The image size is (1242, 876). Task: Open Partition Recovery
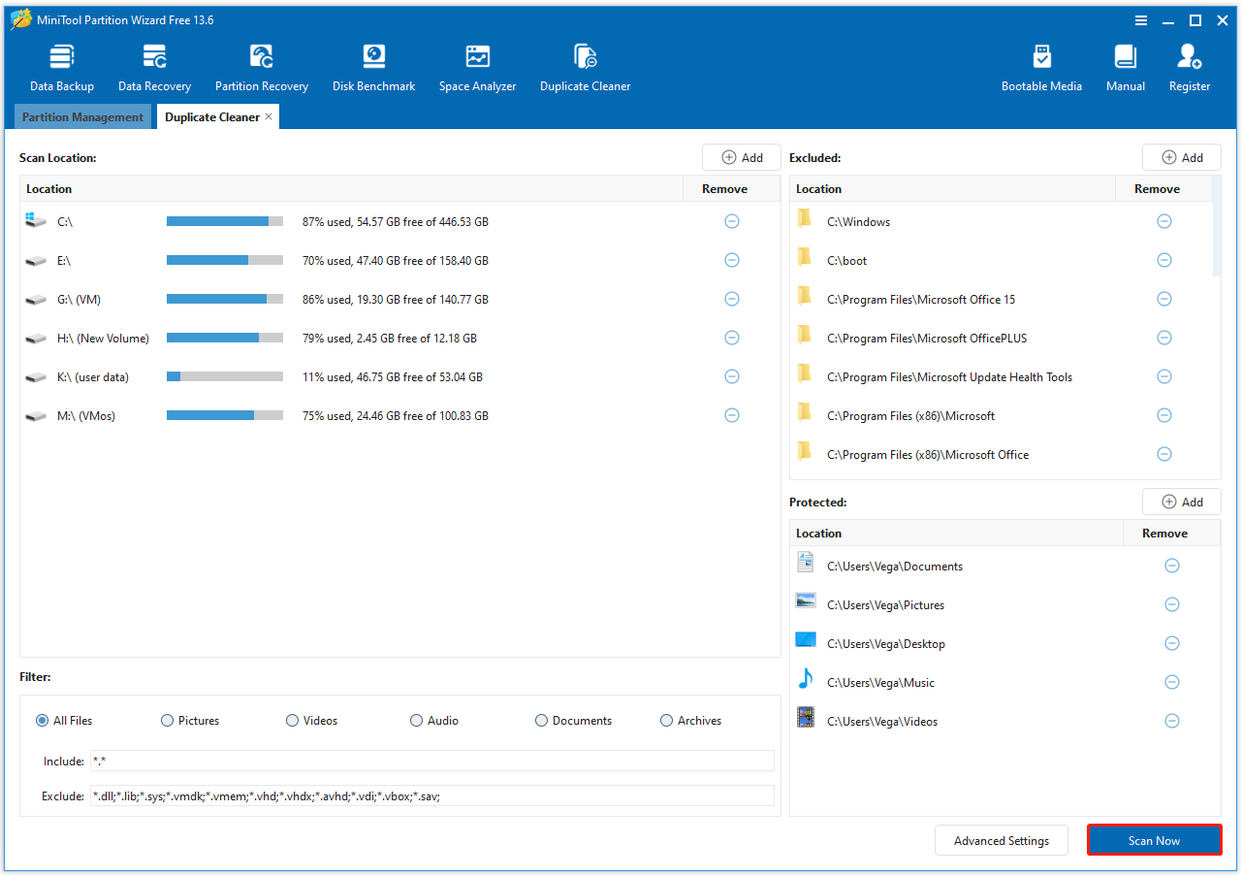[261, 63]
